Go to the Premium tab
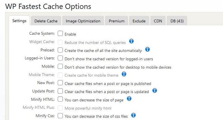The image size is (223, 120). [116, 21]
